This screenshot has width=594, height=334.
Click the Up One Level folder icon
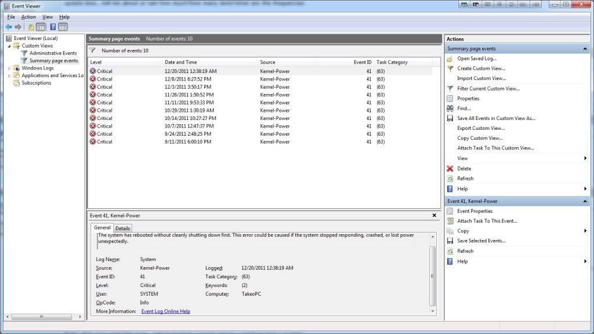click(x=31, y=27)
